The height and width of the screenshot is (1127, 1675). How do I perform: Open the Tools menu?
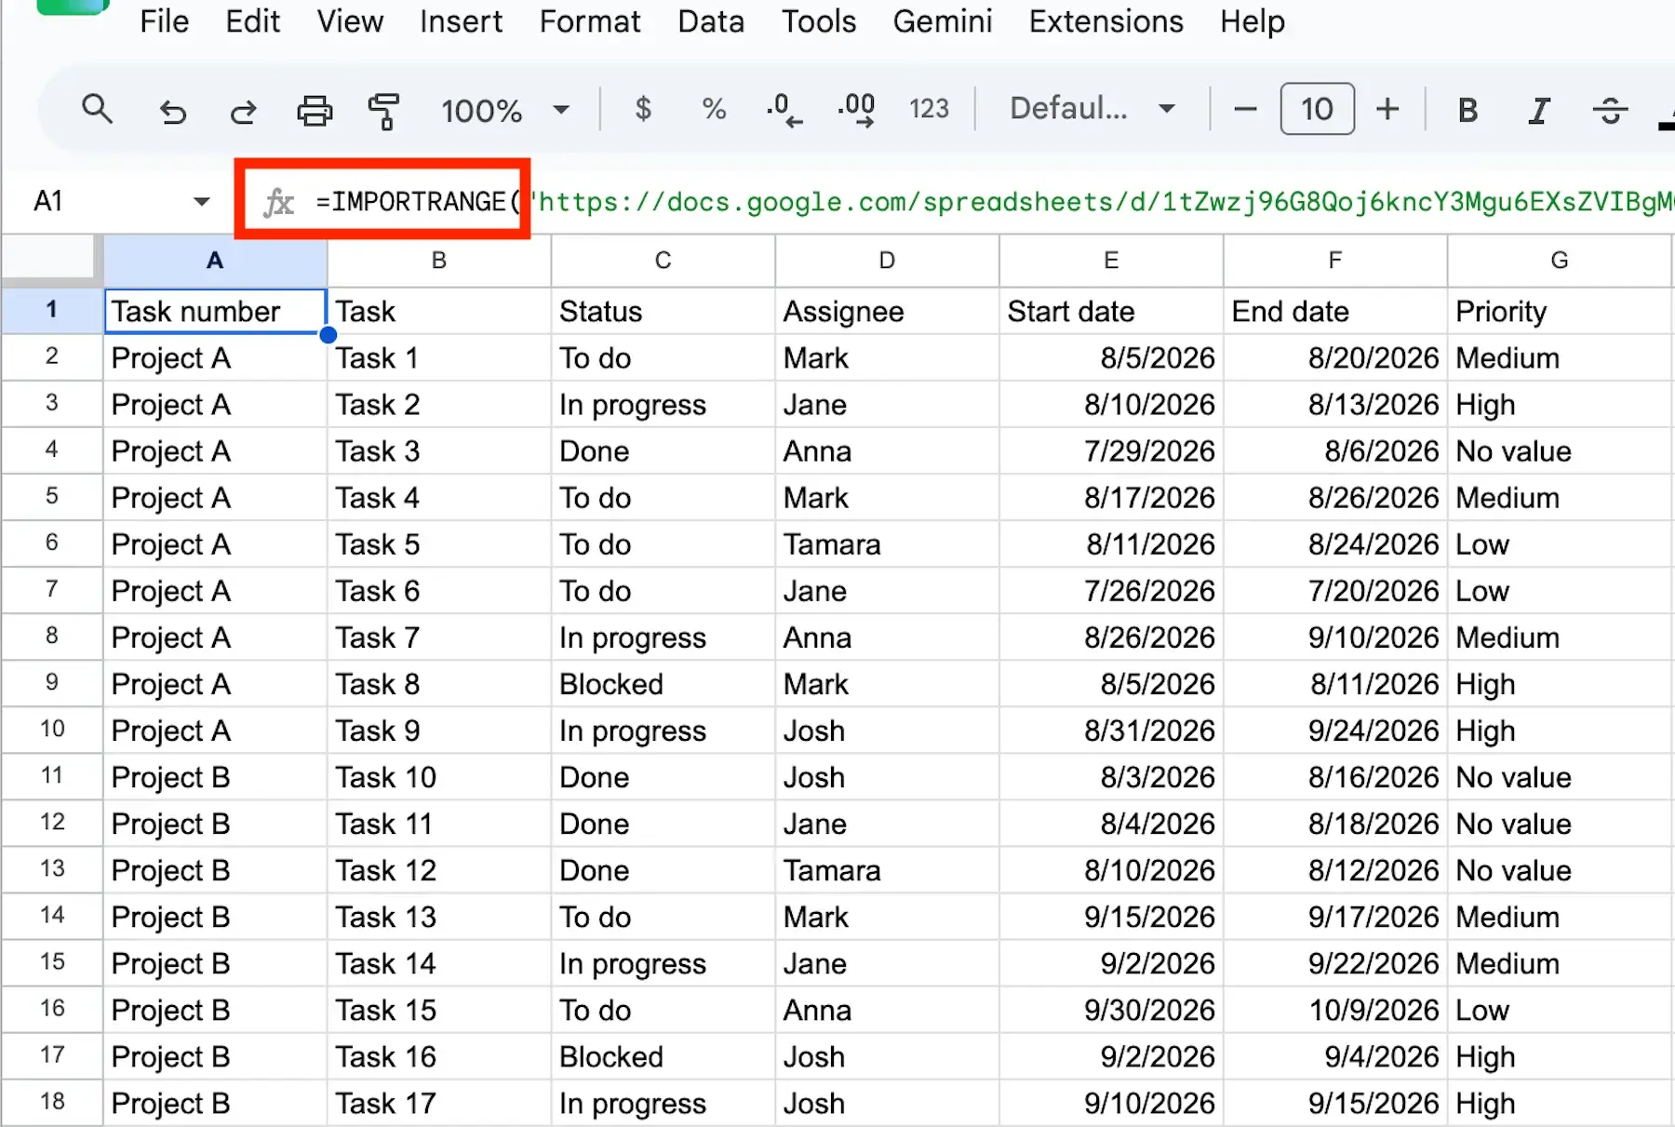pyautogui.click(x=819, y=20)
